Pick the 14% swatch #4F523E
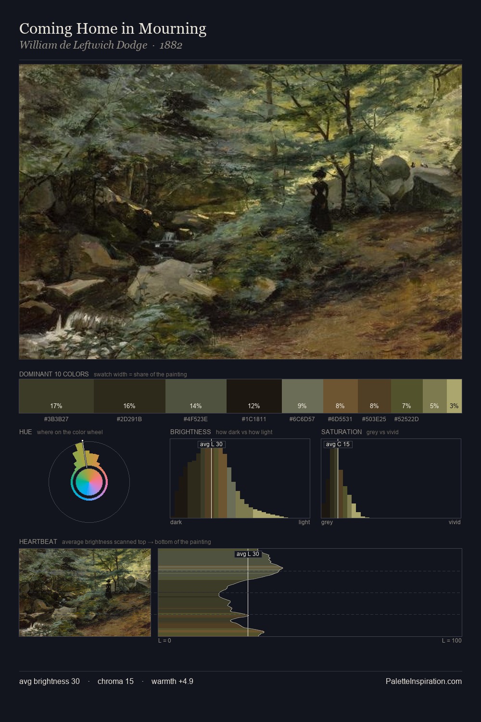This screenshot has height=722, width=481. coord(196,396)
